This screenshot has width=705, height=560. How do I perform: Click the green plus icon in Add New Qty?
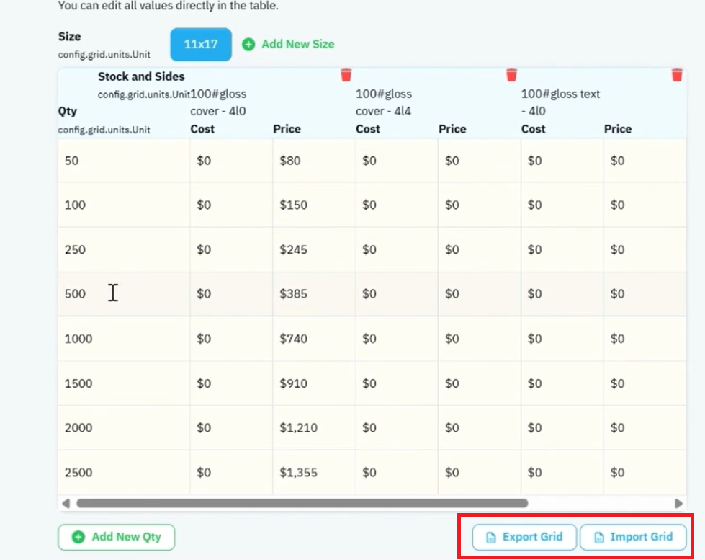point(78,537)
